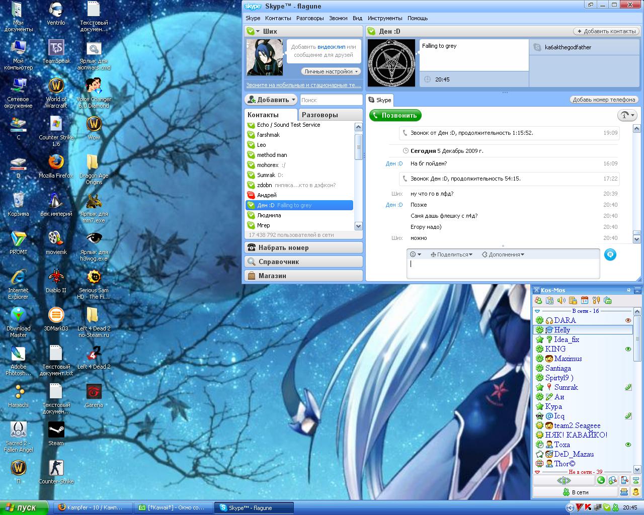Click the send message icon in Skype chat
The height and width of the screenshot is (515, 644).
(610, 254)
